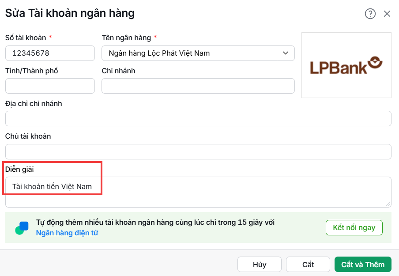Click the green Cất và Thêm button
This screenshot has height=276, width=399.
pyautogui.click(x=363, y=265)
